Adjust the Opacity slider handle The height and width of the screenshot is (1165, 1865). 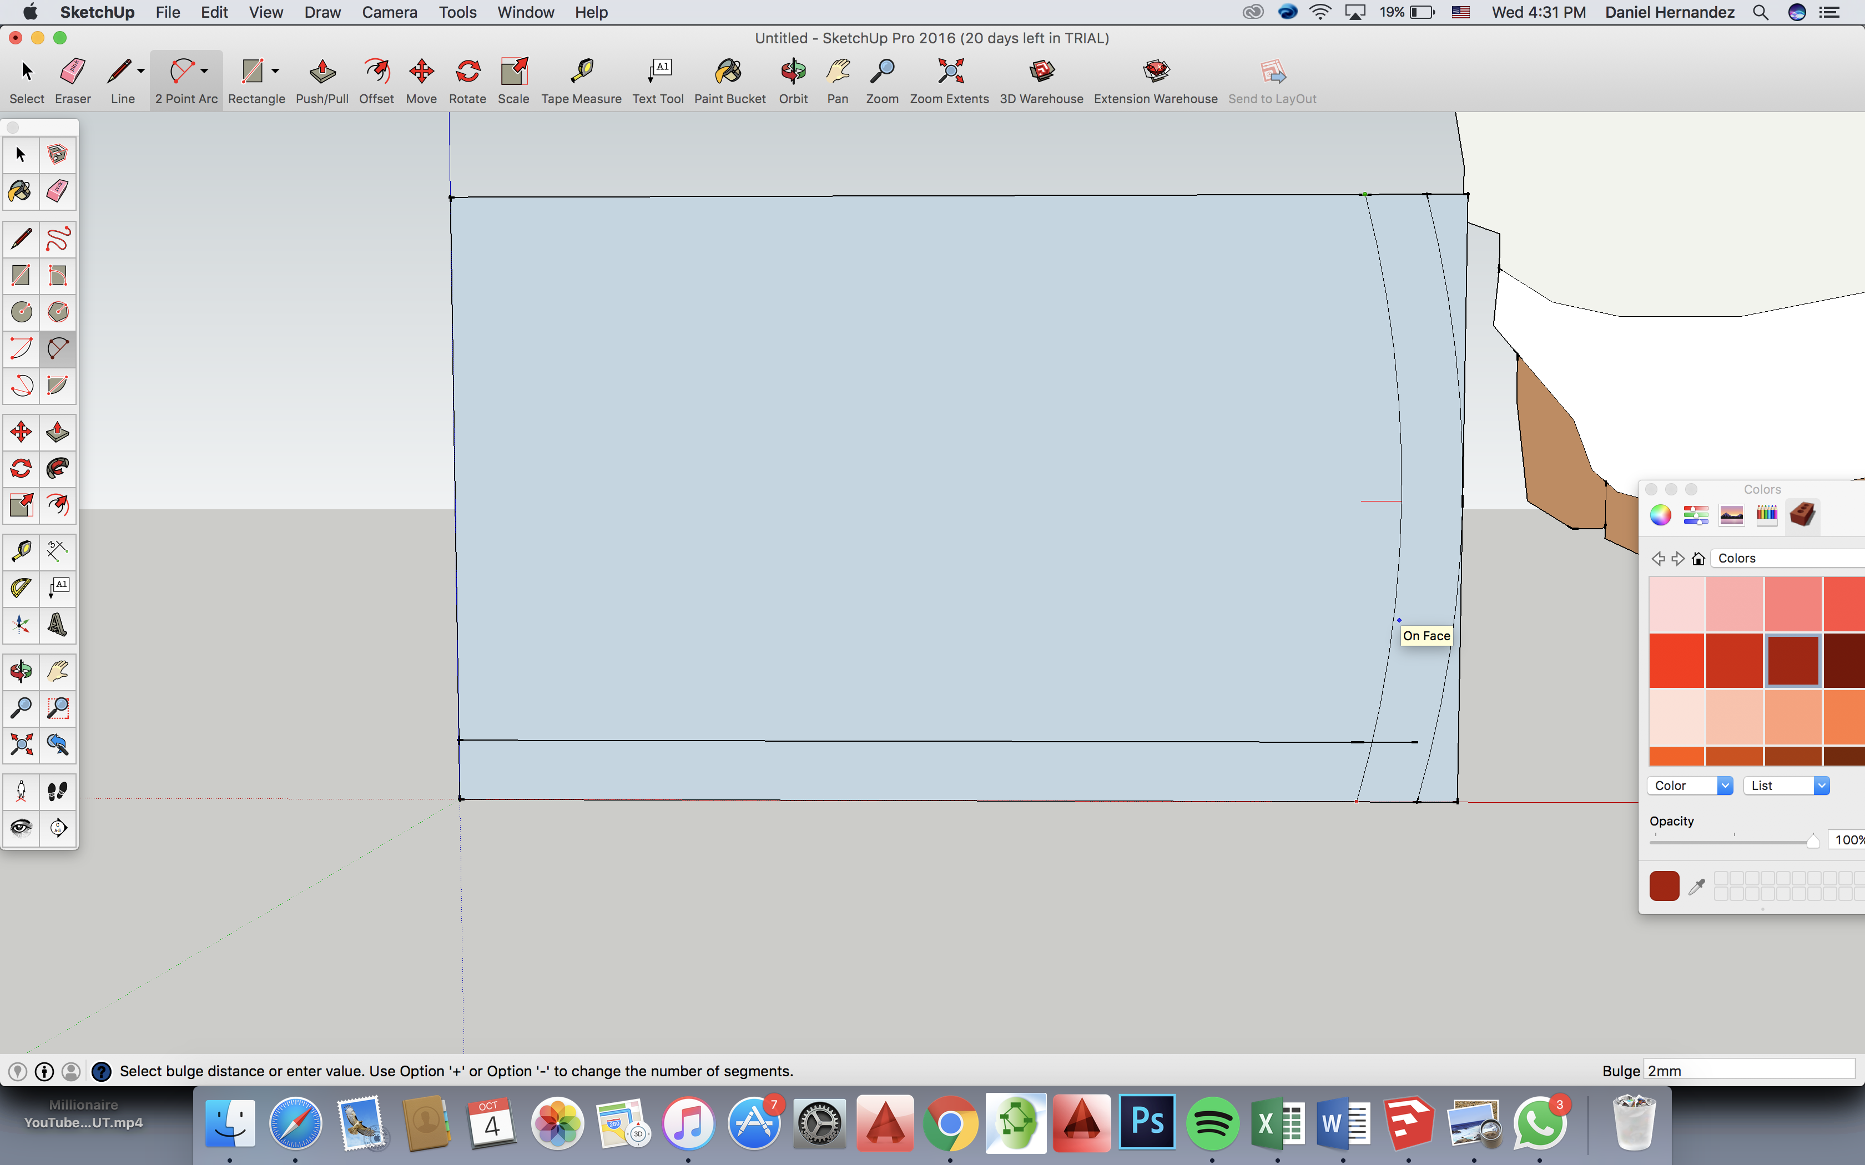pos(1813,840)
